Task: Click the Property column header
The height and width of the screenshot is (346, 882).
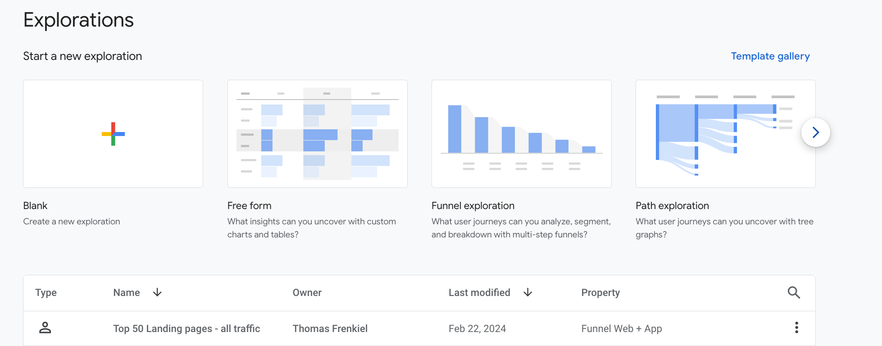Action: tap(600, 293)
